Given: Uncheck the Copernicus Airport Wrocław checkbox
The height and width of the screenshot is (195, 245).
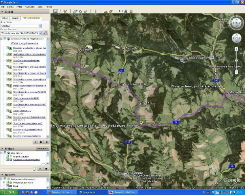Looking at the screenshot, I should click(8, 160).
